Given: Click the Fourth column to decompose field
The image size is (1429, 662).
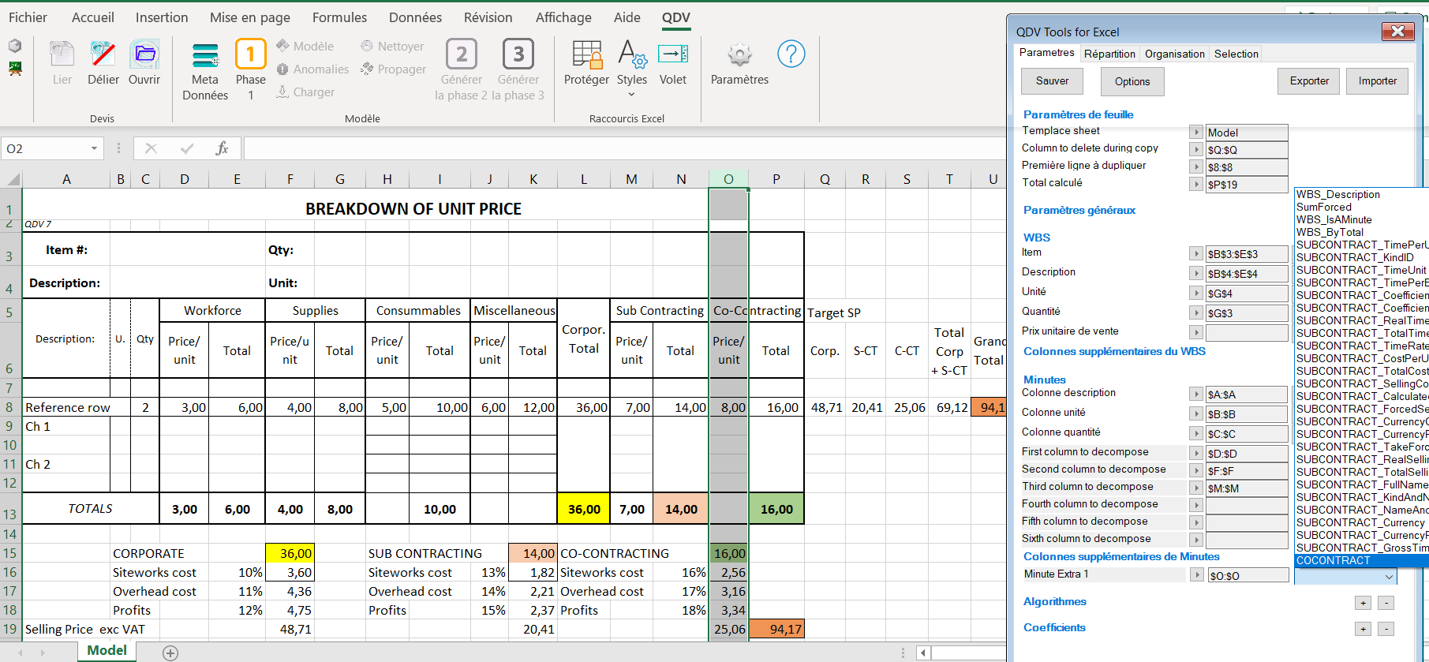Looking at the screenshot, I should pyautogui.click(x=1247, y=505).
